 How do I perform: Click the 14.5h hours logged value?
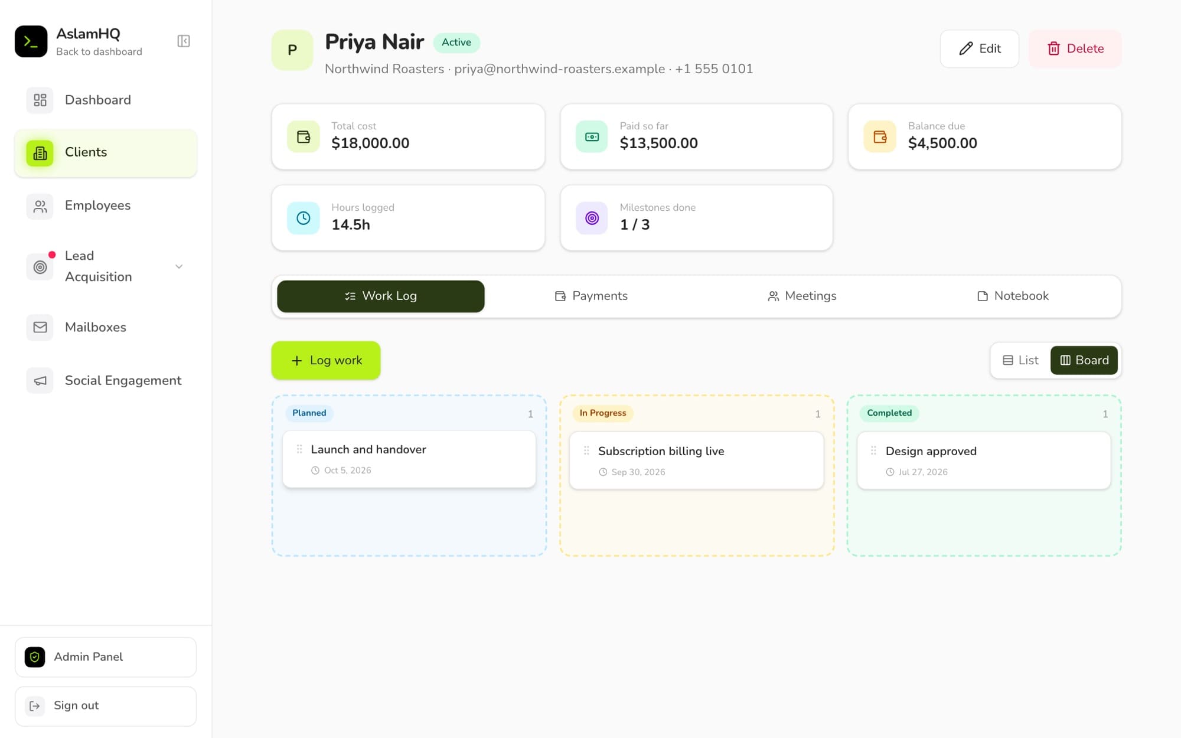pos(351,225)
